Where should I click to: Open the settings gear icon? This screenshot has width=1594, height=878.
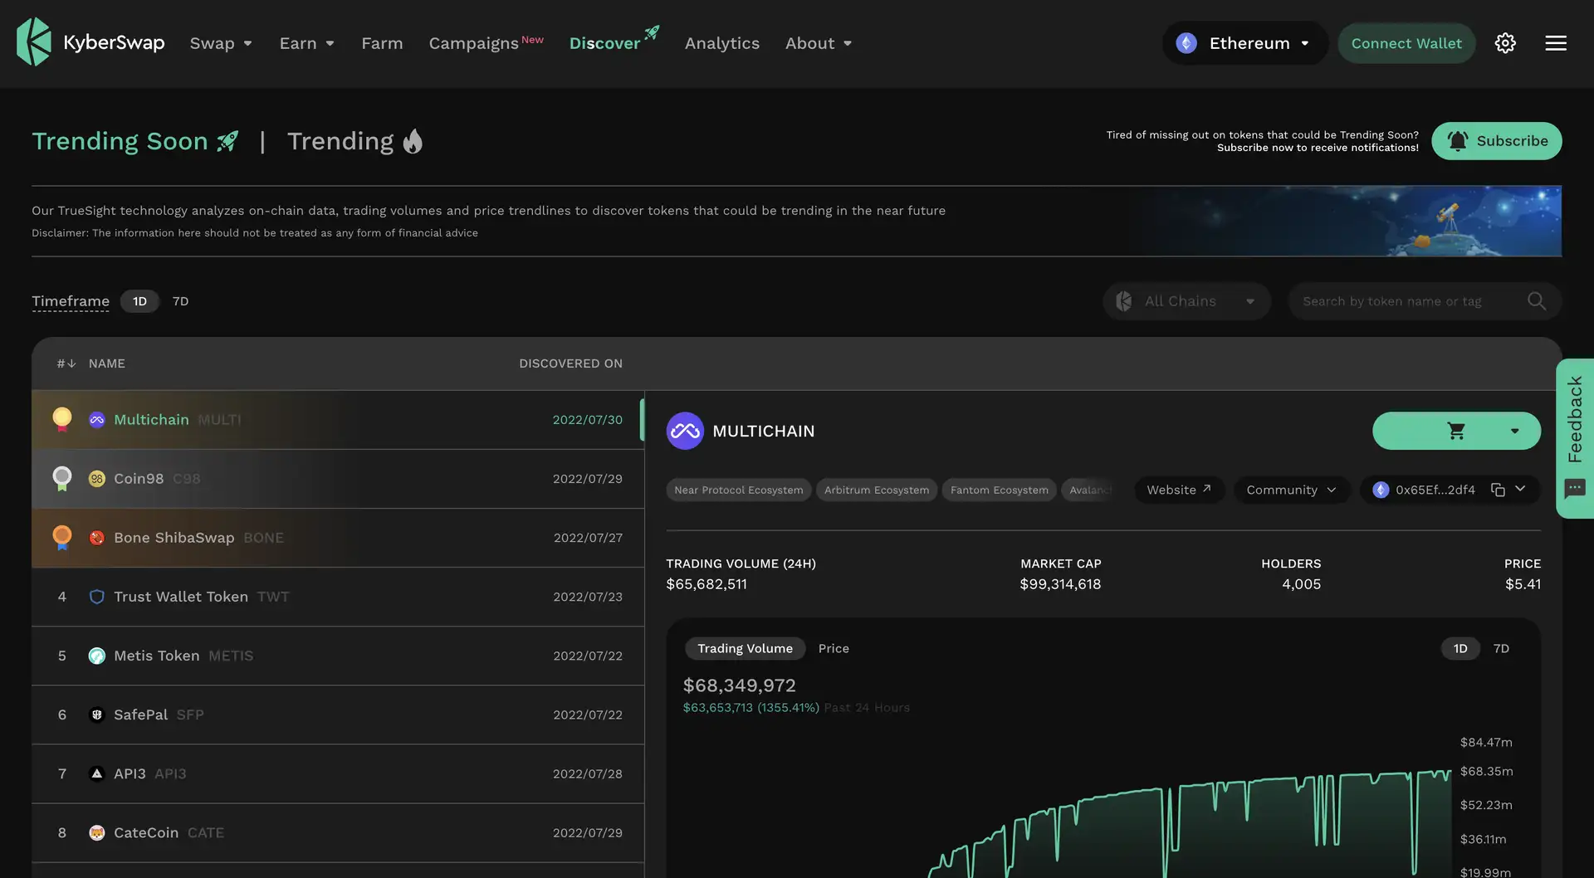pyautogui.click(x=1505, y=43)
